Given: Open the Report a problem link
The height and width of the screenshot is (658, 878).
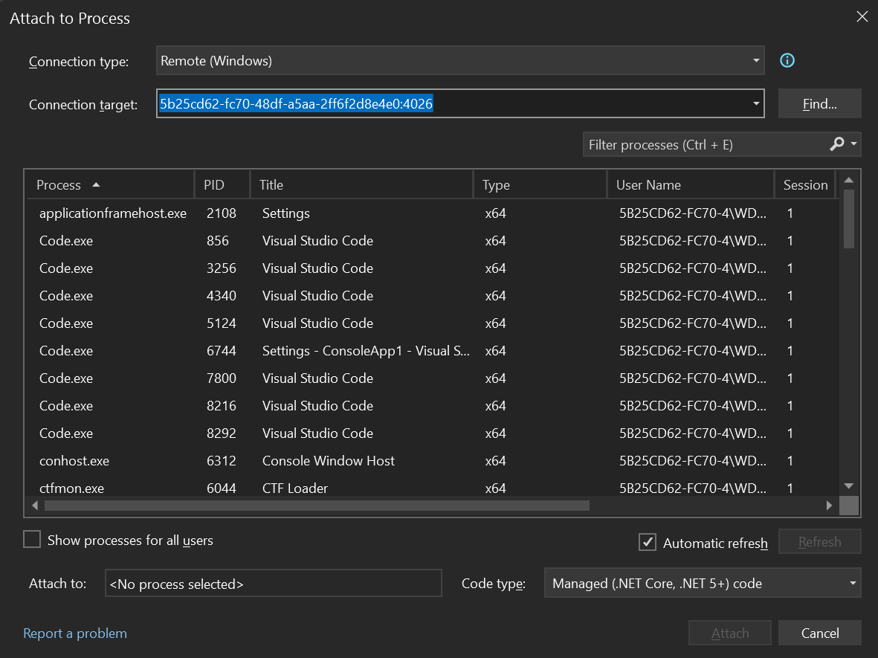Looking at the screenshot, I should (75, 633).
